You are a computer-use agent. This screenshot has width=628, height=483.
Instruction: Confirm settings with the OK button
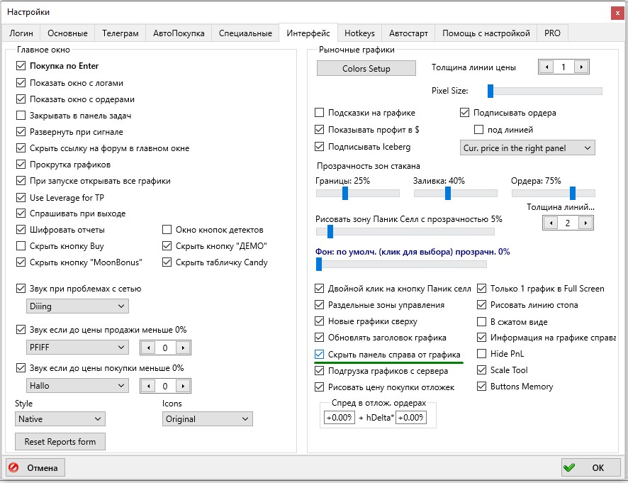(590, 468)
